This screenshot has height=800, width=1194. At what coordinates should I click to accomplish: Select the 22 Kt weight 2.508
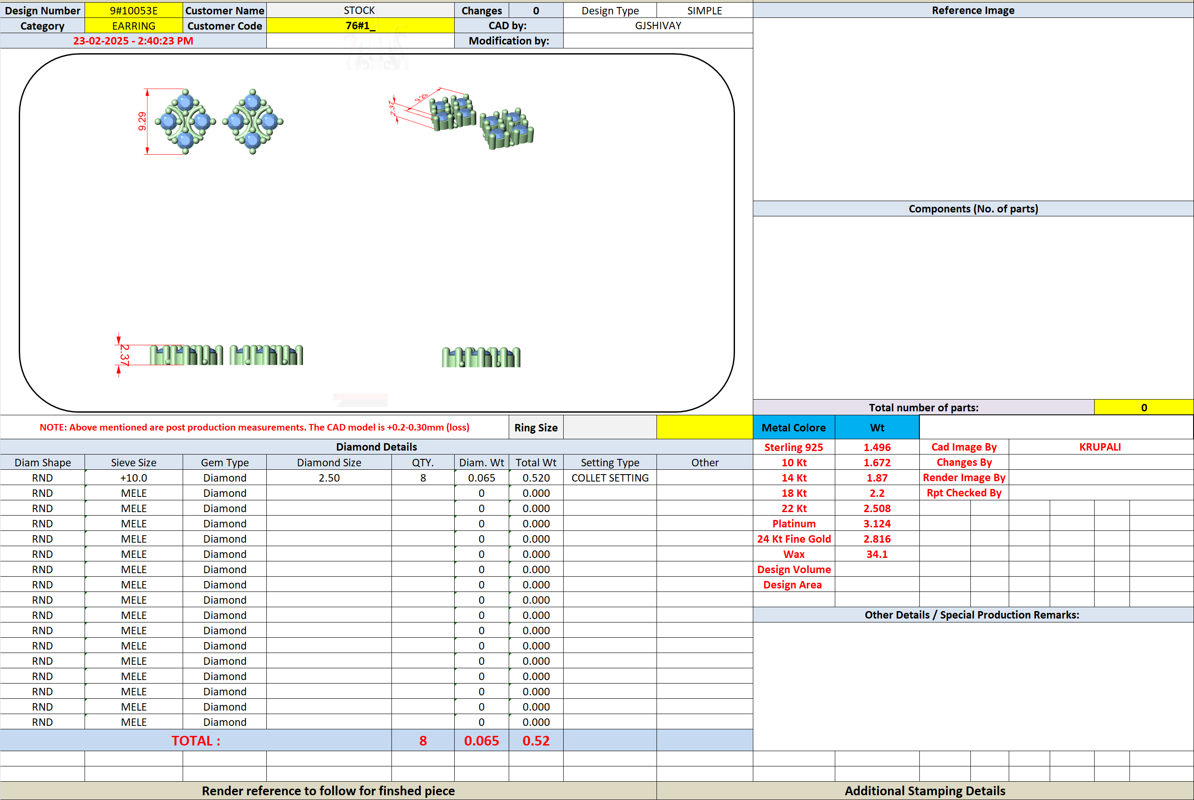(x=877, y=508)
